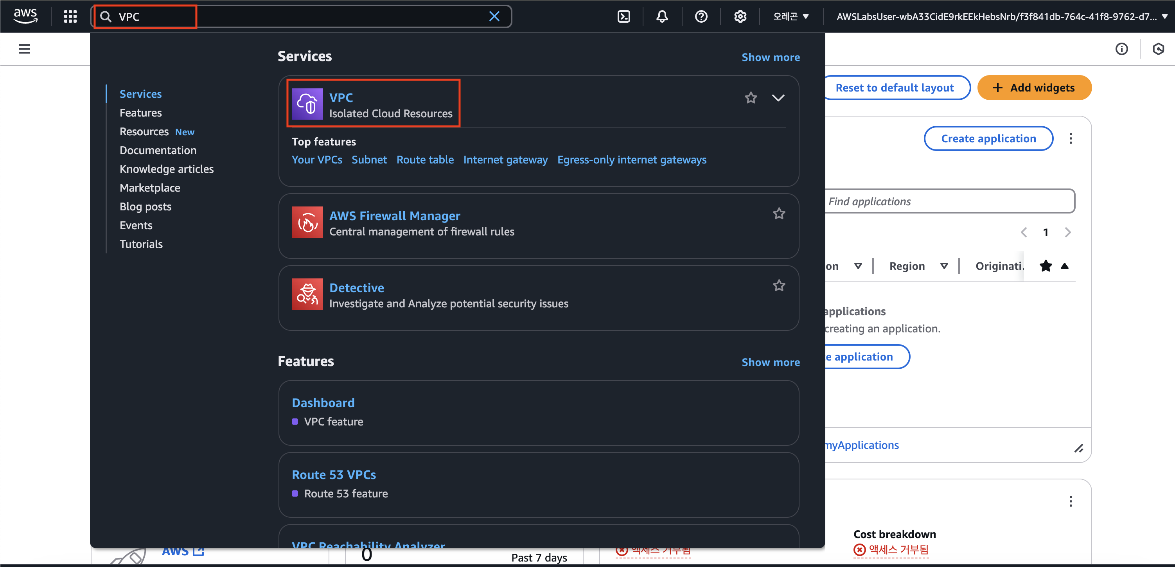The image size is (1175, 567).
Task: Click the external AWS link icon
Action: pos(198,551)
